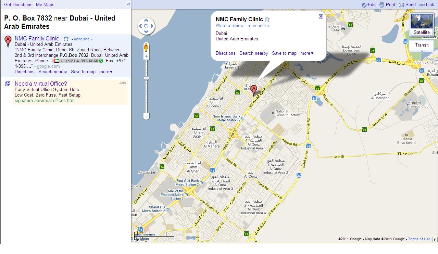Collapse the left results panel
The image size is (438, 254).
(128, 4)
